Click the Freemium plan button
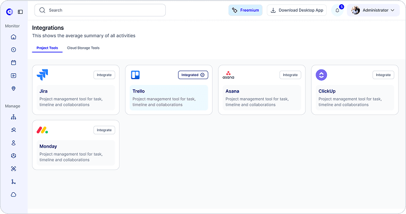 pos(245,10)
